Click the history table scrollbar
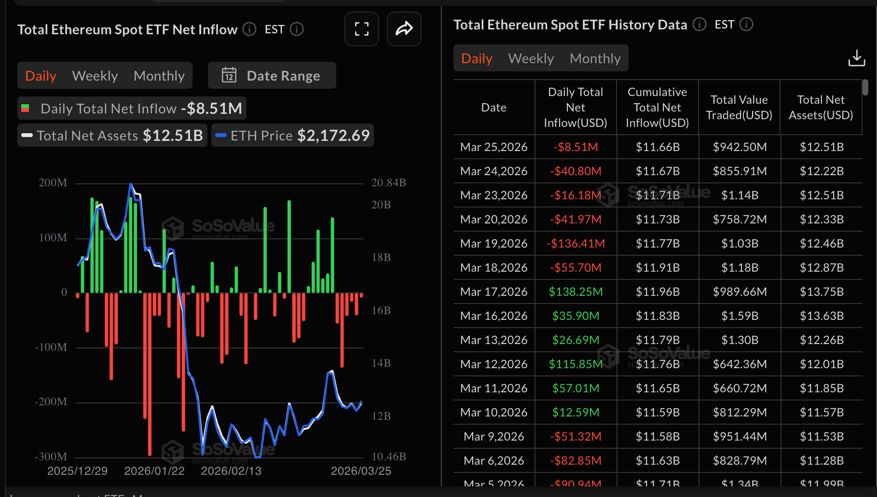 865,87
